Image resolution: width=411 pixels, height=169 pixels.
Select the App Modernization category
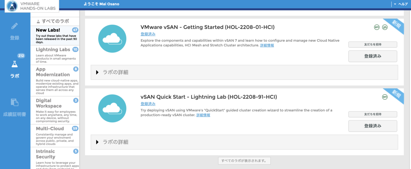[x=55, y=81]
